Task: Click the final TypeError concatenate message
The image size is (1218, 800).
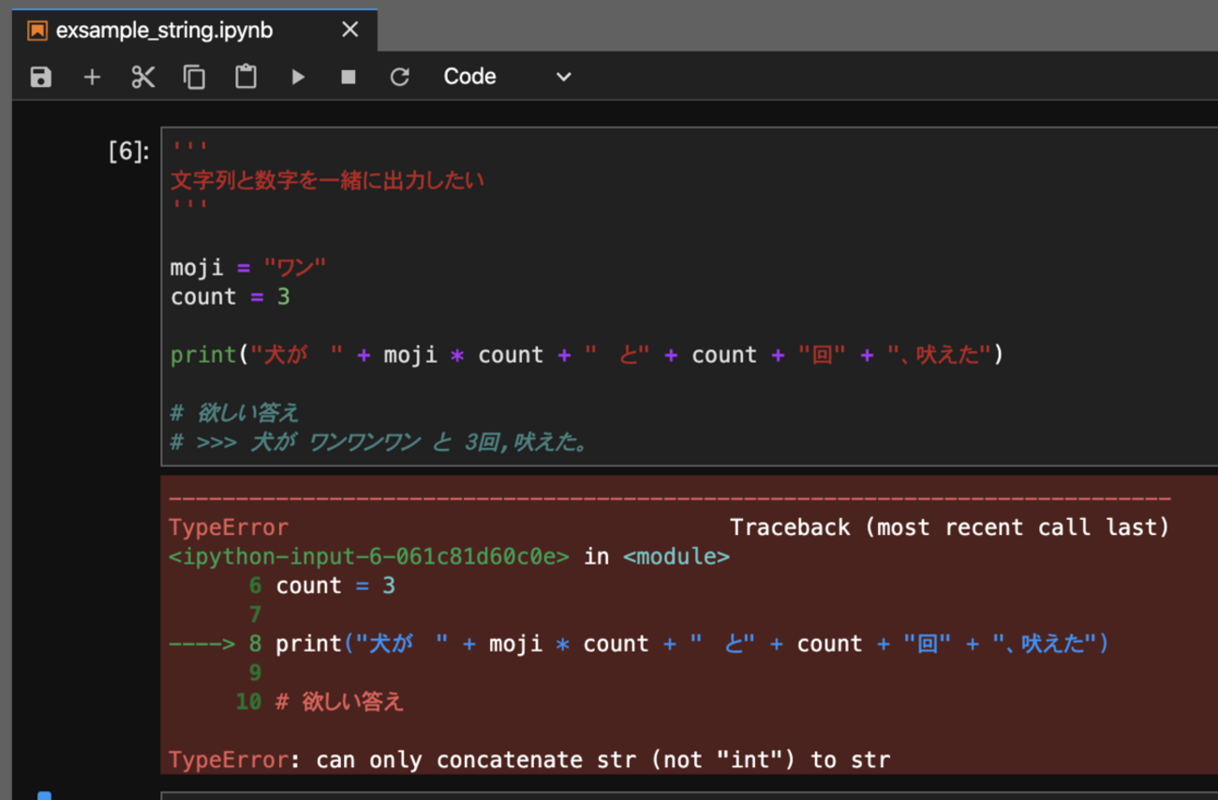Action: [529, 759]
